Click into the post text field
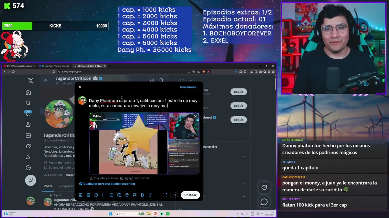 pos(143,103)
